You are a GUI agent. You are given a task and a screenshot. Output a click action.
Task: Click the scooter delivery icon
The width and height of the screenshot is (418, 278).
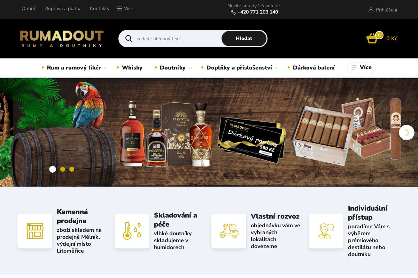coord(229,231)
